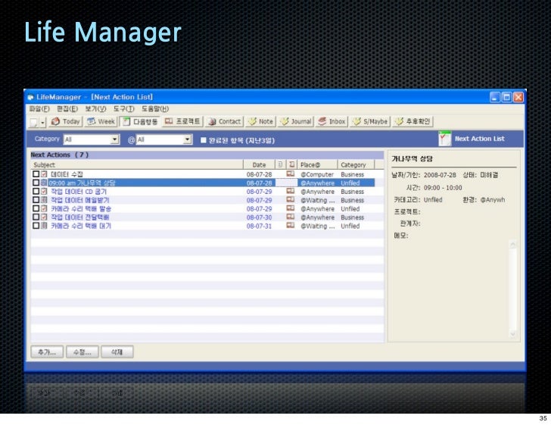Image resolution: width=551 pixels, height=425 pixels.
Task: Click the waiting icon of 작업 데이터 메일받기
Action: (x=44, y=200)
